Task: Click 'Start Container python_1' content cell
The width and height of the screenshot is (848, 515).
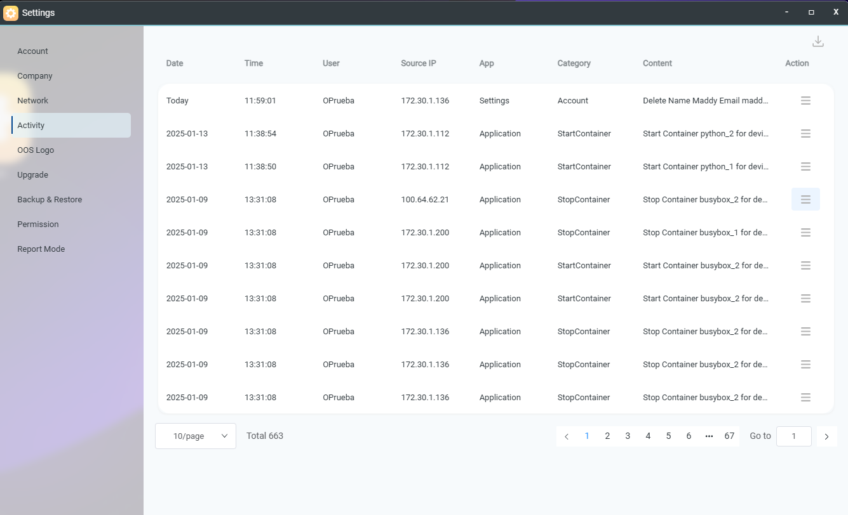Action: (x=706, y=166)
